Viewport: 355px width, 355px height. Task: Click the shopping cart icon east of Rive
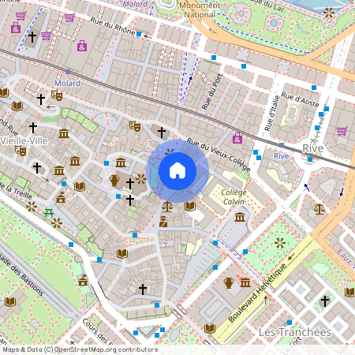pyautogui.click(x=342, y=131)
